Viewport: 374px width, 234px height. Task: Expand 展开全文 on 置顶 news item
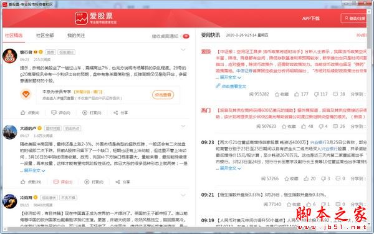coord(231,77)
